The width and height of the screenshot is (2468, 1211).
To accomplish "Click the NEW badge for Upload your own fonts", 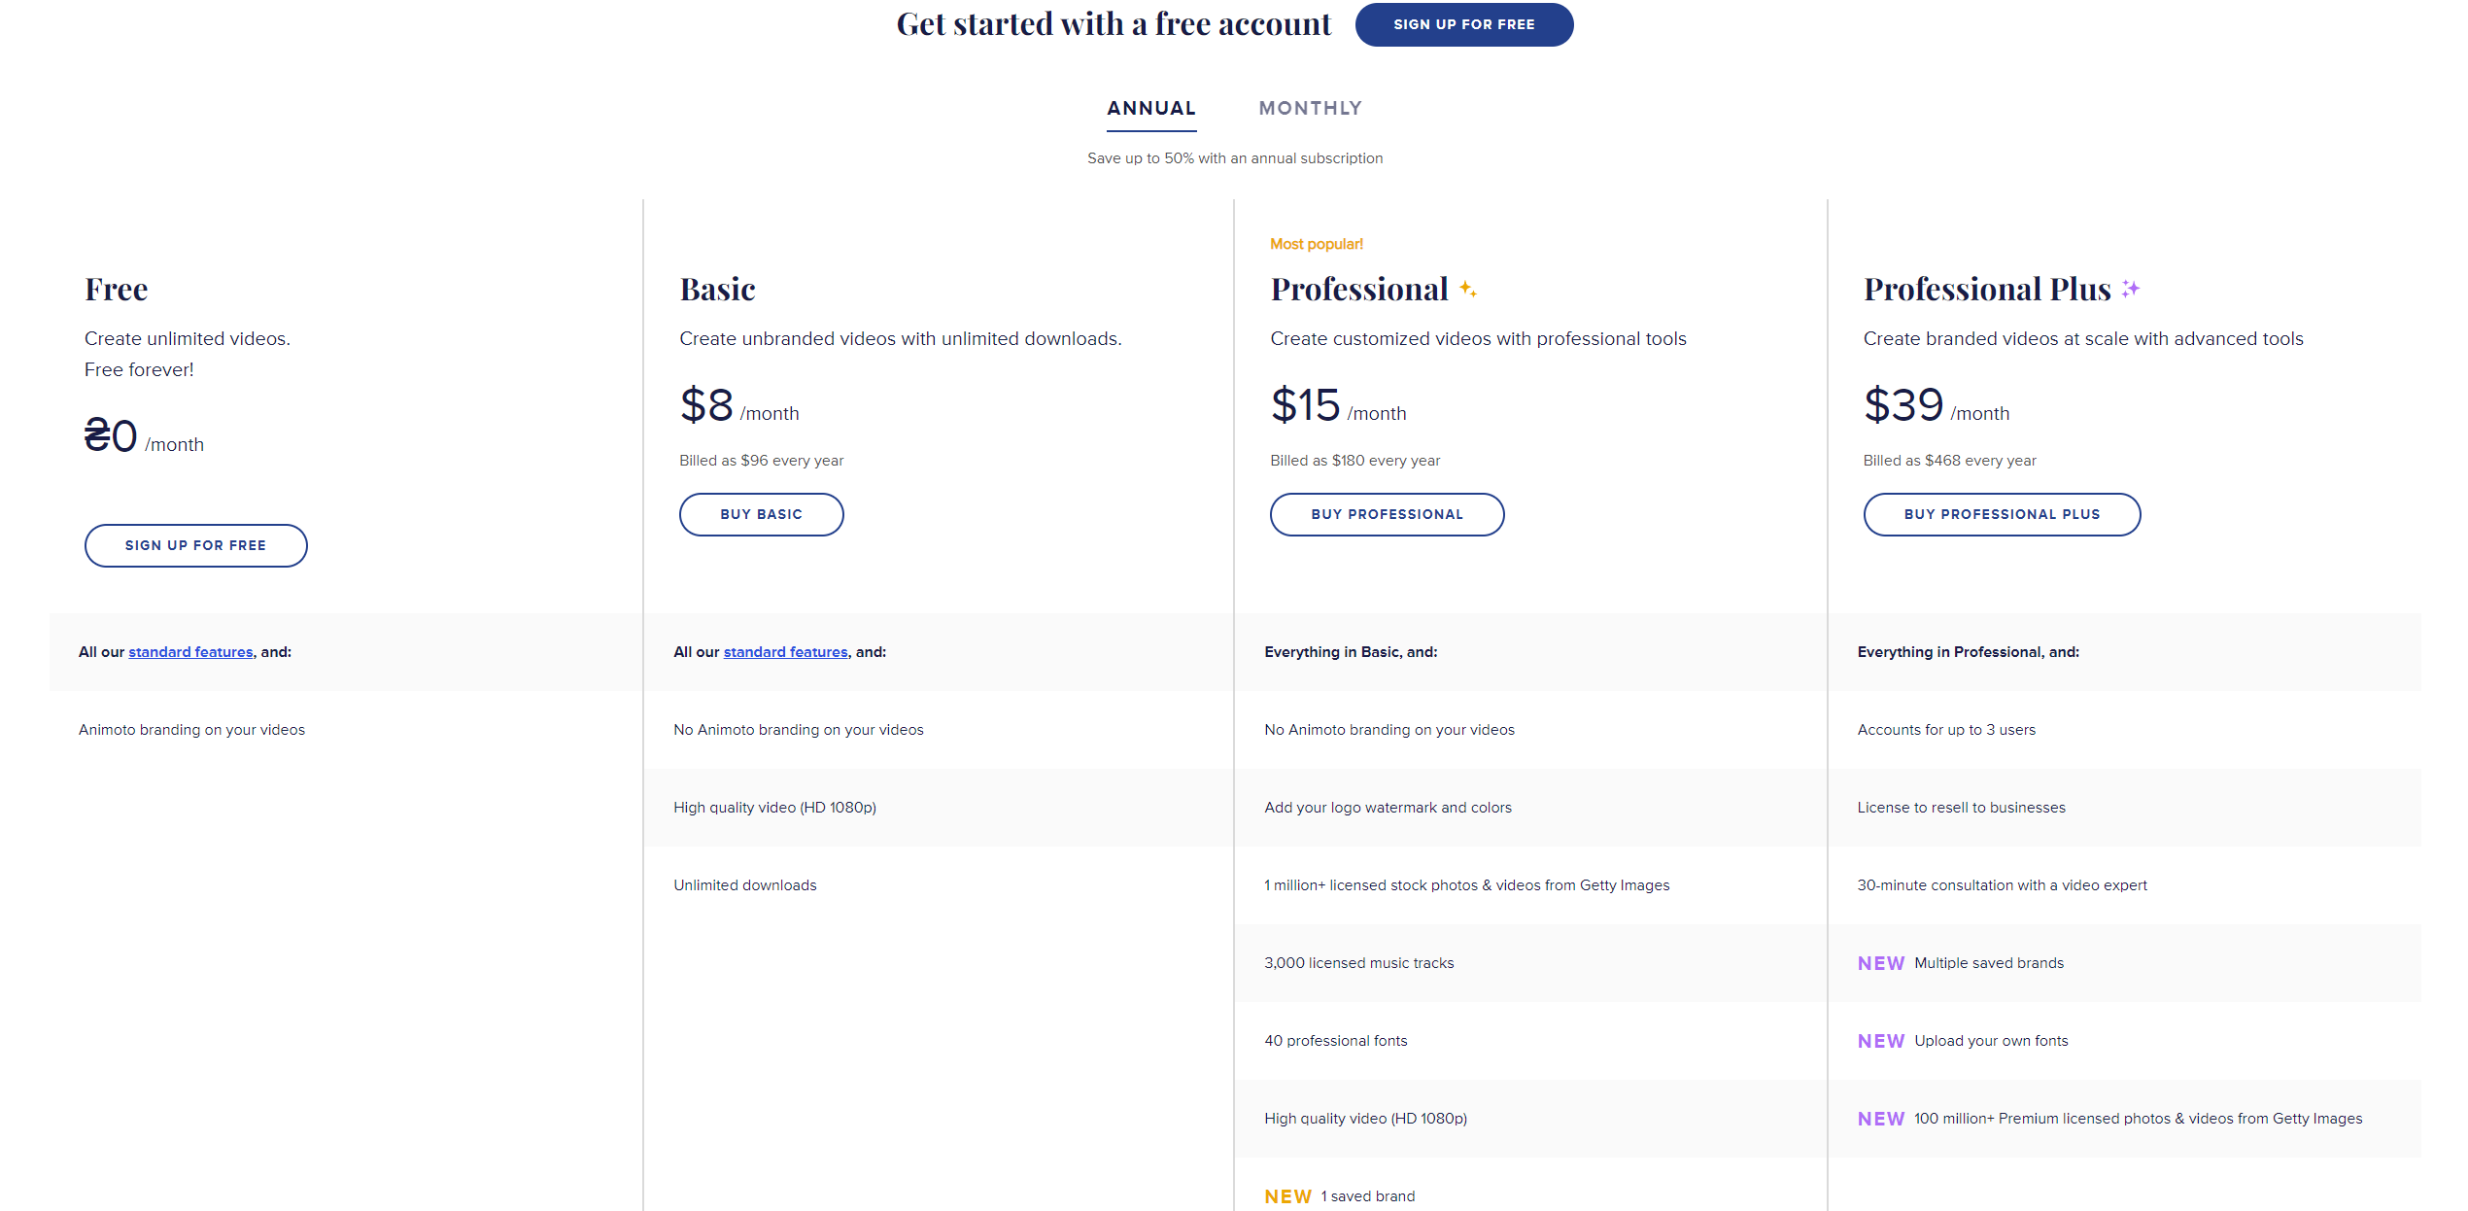I will (x=1881, y=1041).
